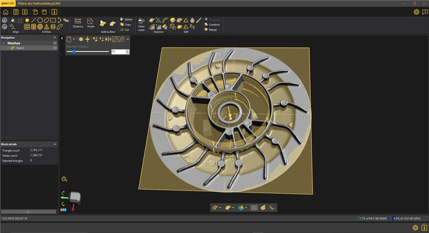429x233 pixels.
Task: Open color shapes dropdown in bottom toolbar
Action: point(246,208)
